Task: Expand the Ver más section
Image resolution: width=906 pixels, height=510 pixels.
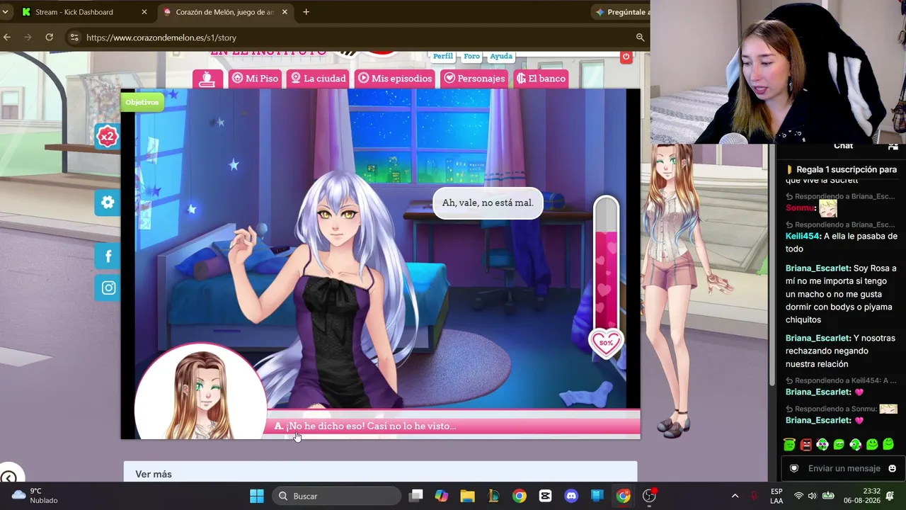Action: coord(380,473)
